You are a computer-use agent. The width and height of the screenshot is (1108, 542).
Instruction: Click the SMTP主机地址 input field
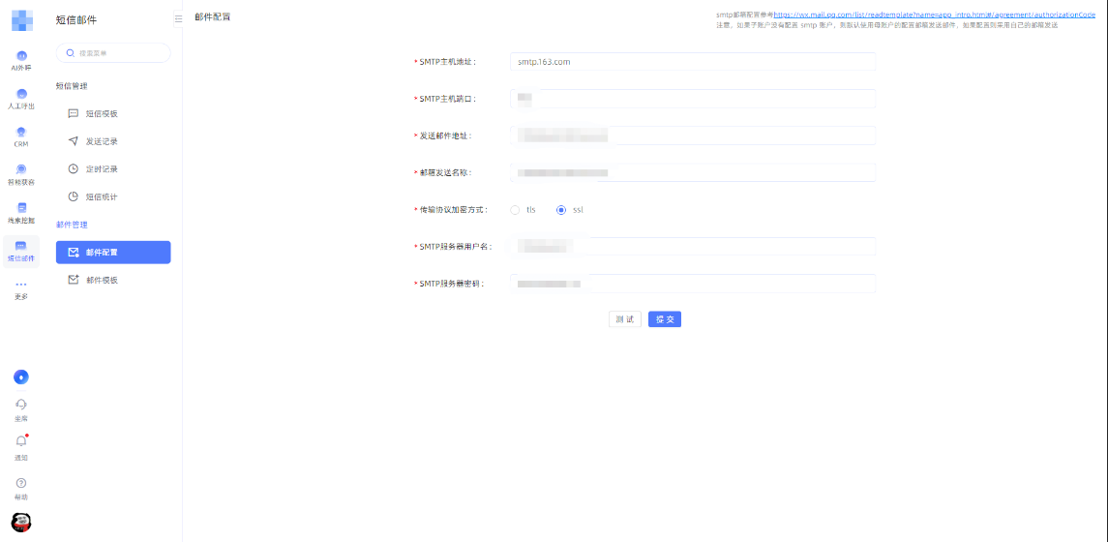[692, 62]
